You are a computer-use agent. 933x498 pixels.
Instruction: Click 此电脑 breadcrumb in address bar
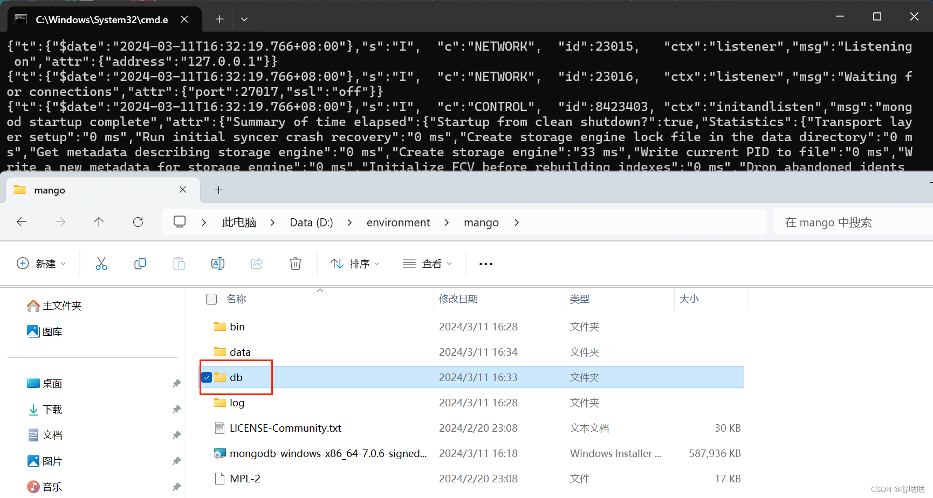click(x=239, y=223)
